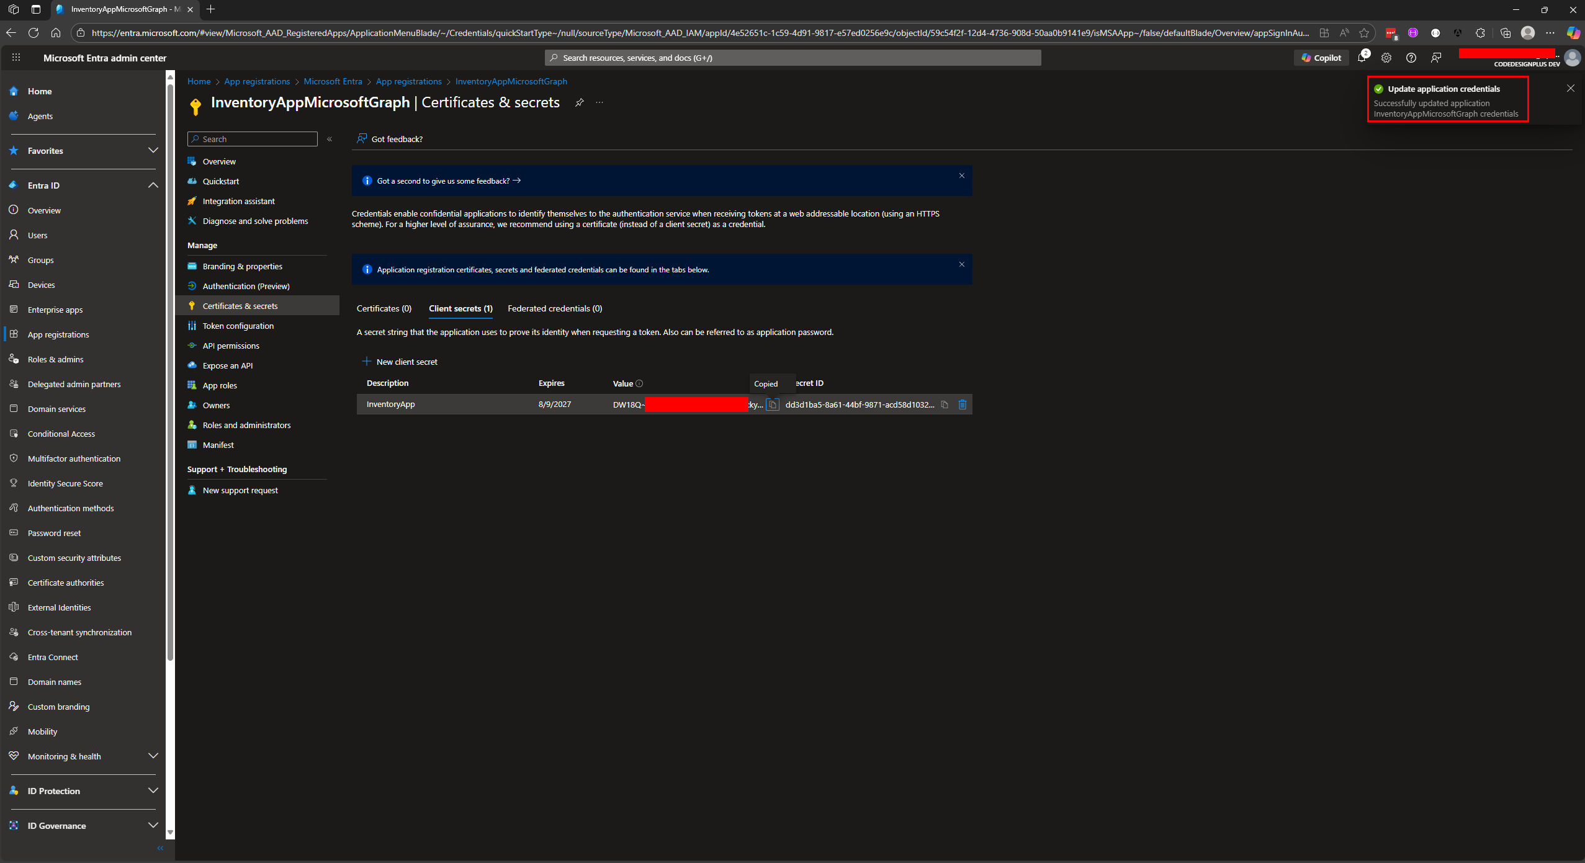Add this page to browser favorites
Screen dimensions: 1585x863
click(1364, 33)
